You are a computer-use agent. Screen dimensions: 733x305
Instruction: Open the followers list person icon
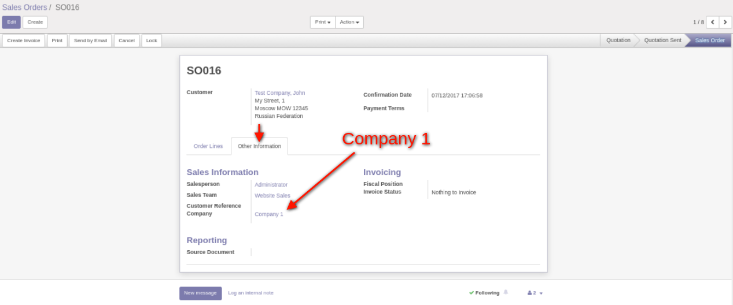(530, 293)
